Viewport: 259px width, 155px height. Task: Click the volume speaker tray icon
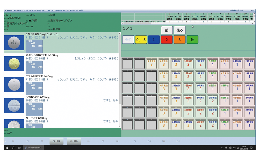(x=234, y=148)
